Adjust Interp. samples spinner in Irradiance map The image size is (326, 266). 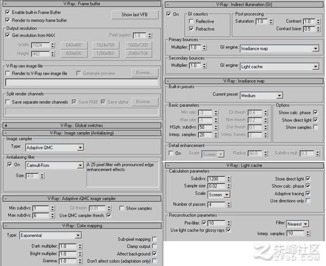216,135
